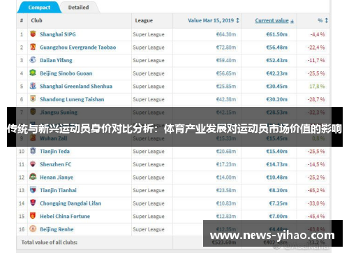
Task: Open the Tianjin Tianhai club link
Action: (x=58, y=190)
